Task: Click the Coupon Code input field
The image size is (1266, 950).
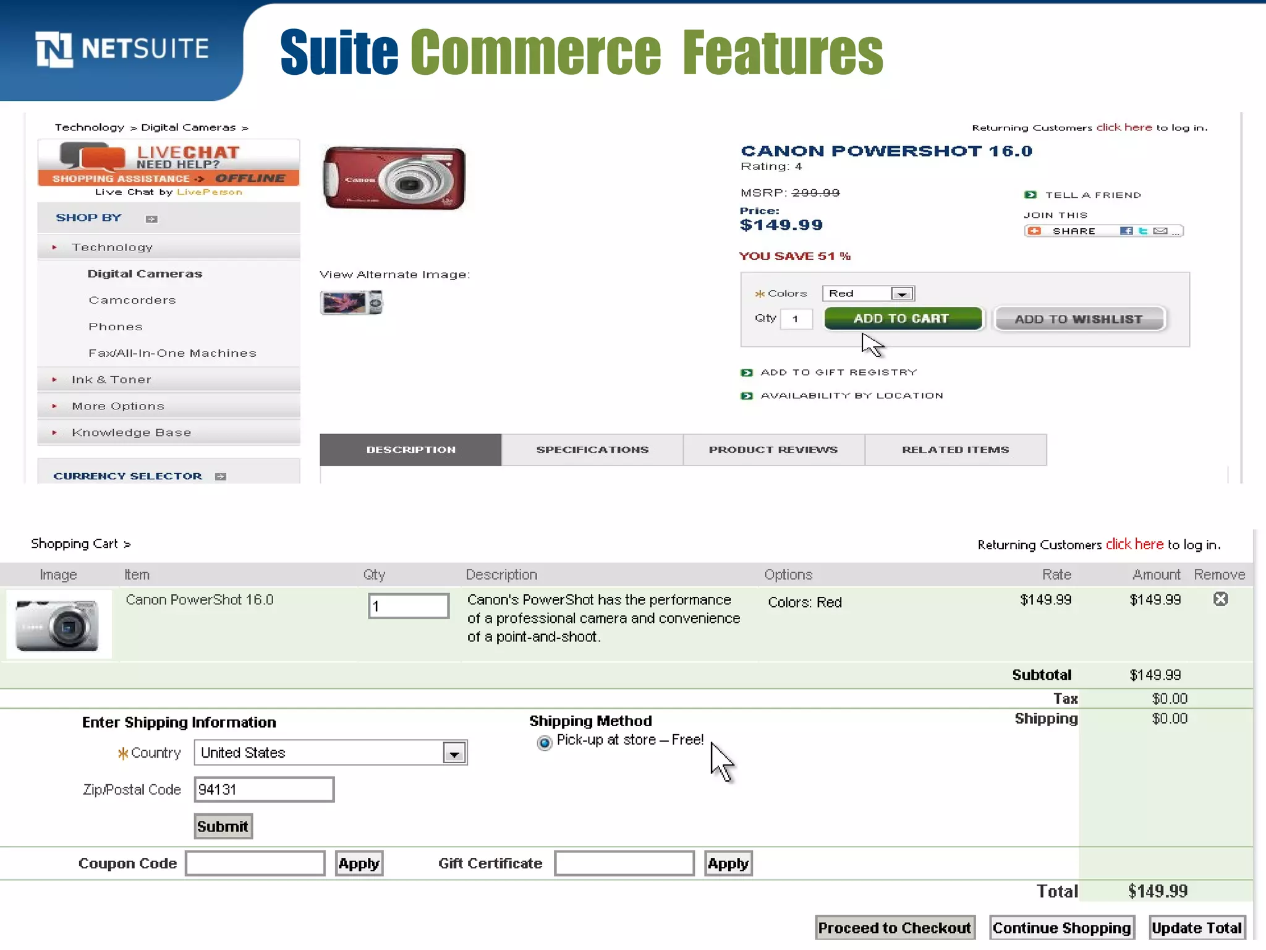Action: [255, 863]
